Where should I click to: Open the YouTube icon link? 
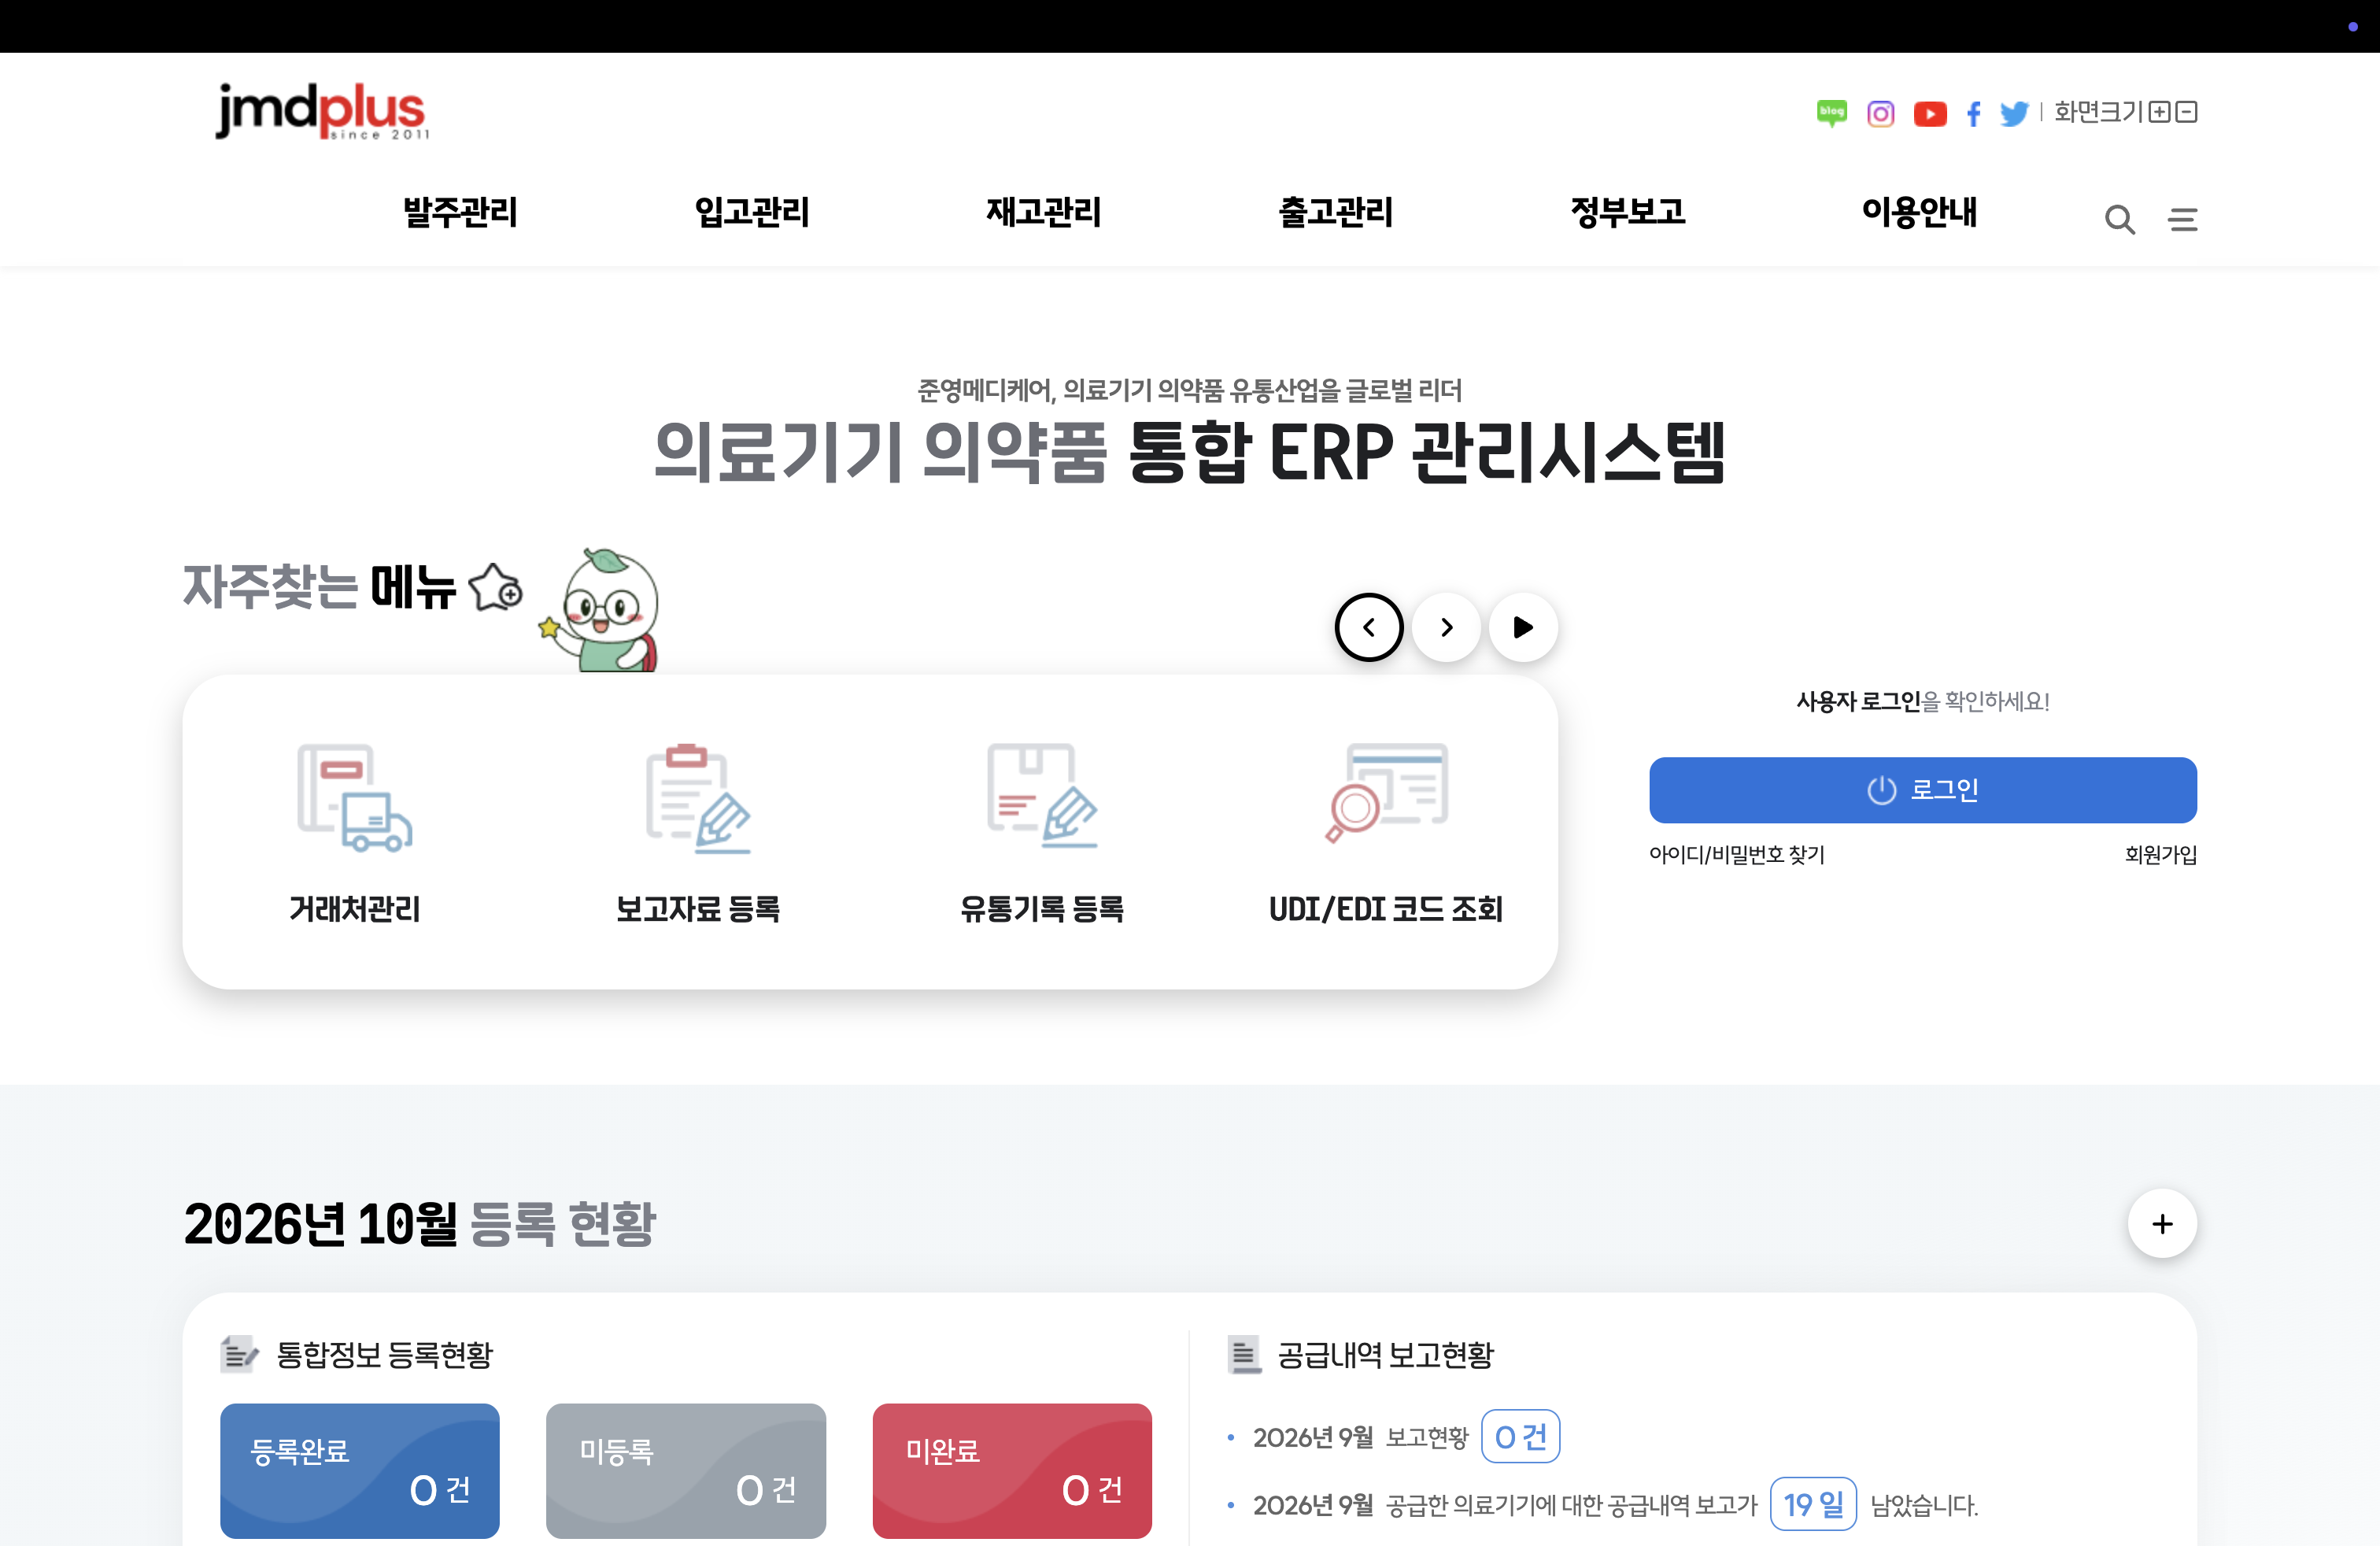(1930, 114)
